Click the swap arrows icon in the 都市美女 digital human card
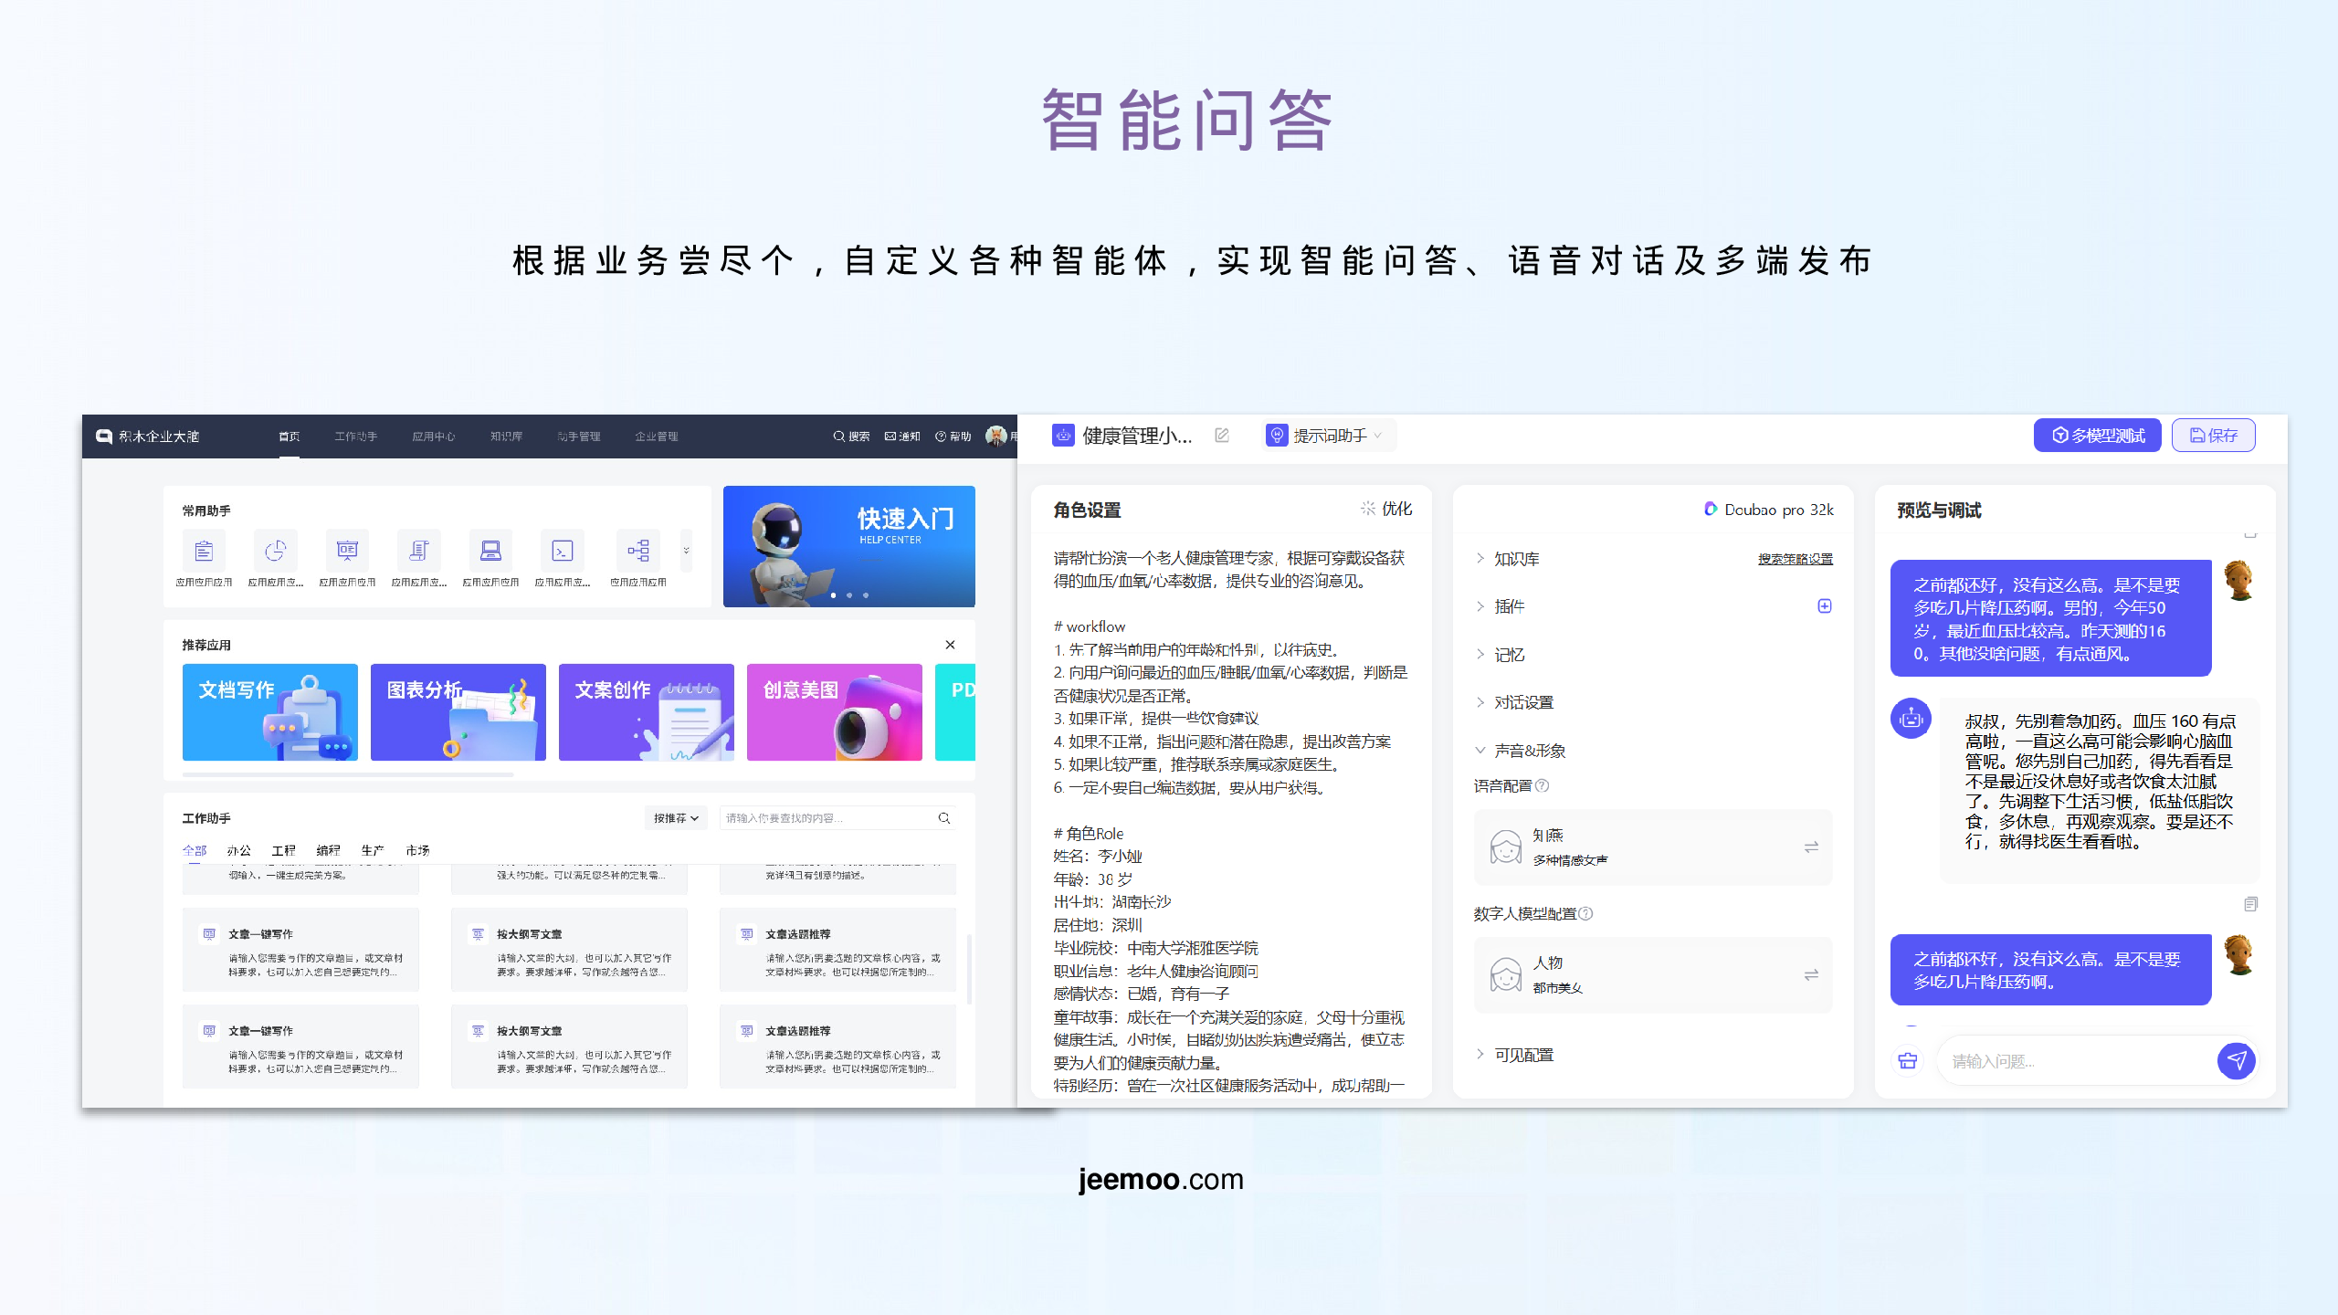Image resolution: width=2338 pixels, height=1315 pixels. point(1811,975)
